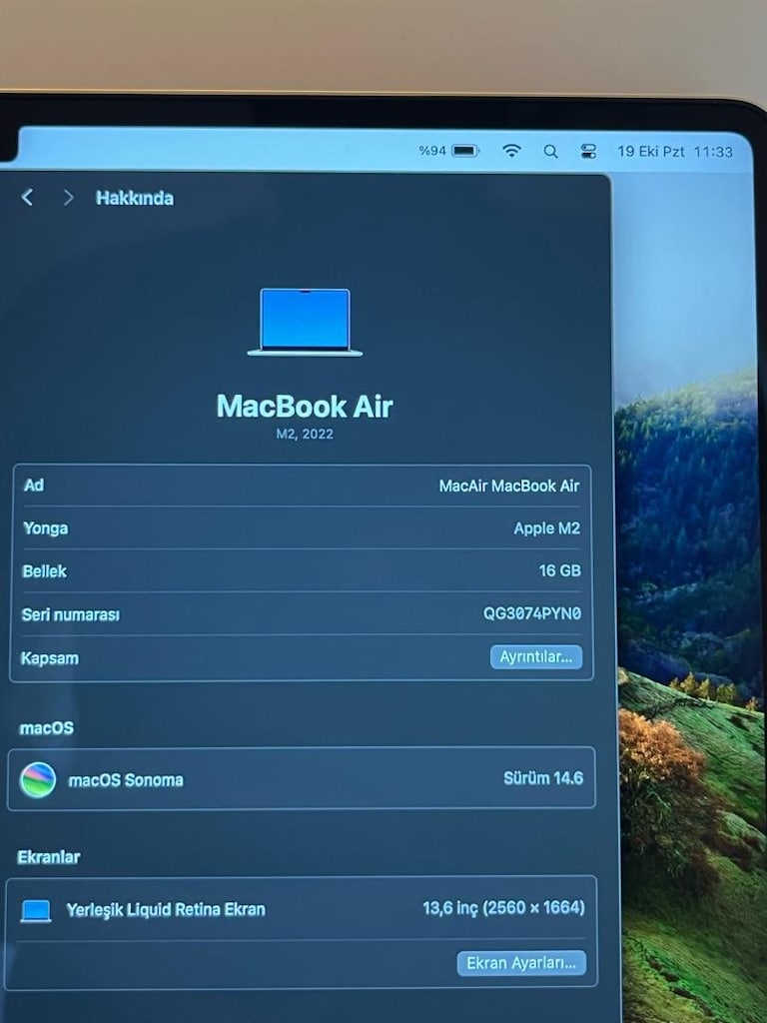This screenshot has height=1023, width=767.
Task: Click Yerleşik Liquid Retina Ekran label
Action: [x=166, y=909]
